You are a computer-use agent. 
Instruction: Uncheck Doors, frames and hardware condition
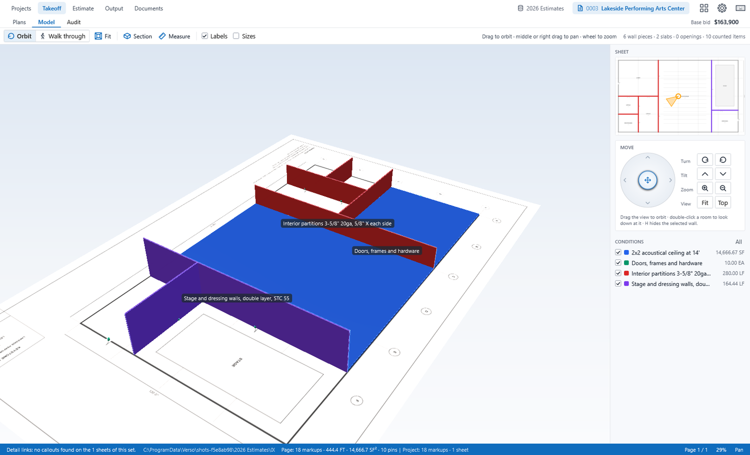(x=618, y=263)
